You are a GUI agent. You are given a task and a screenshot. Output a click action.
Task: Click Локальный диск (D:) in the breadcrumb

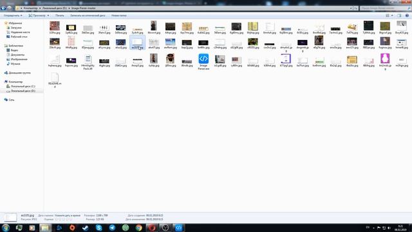click(54, 8)
